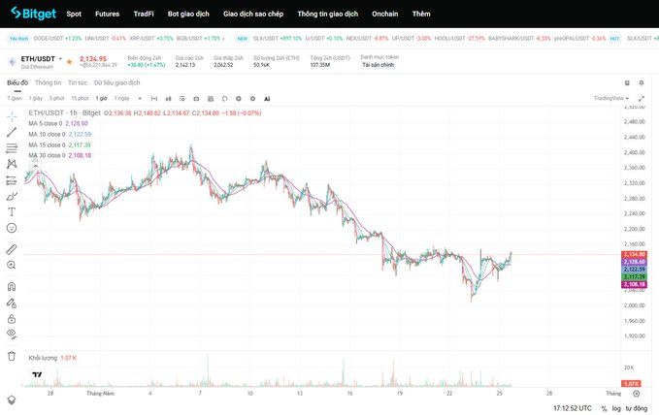659x415 pixels.
Task: Open the AI analysis tool
Action: [267, 99]
